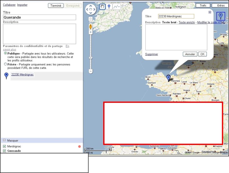
Task: Click the map Description text area
Action: 40,34
